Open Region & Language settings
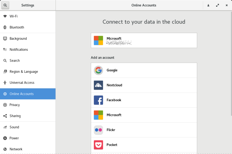Viewport: 232px width, 154px height. coord(23,72)
